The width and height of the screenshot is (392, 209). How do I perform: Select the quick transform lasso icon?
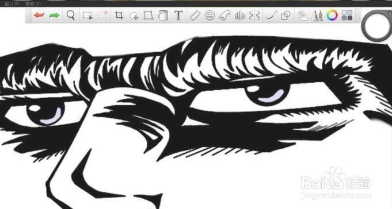(134, 16)
